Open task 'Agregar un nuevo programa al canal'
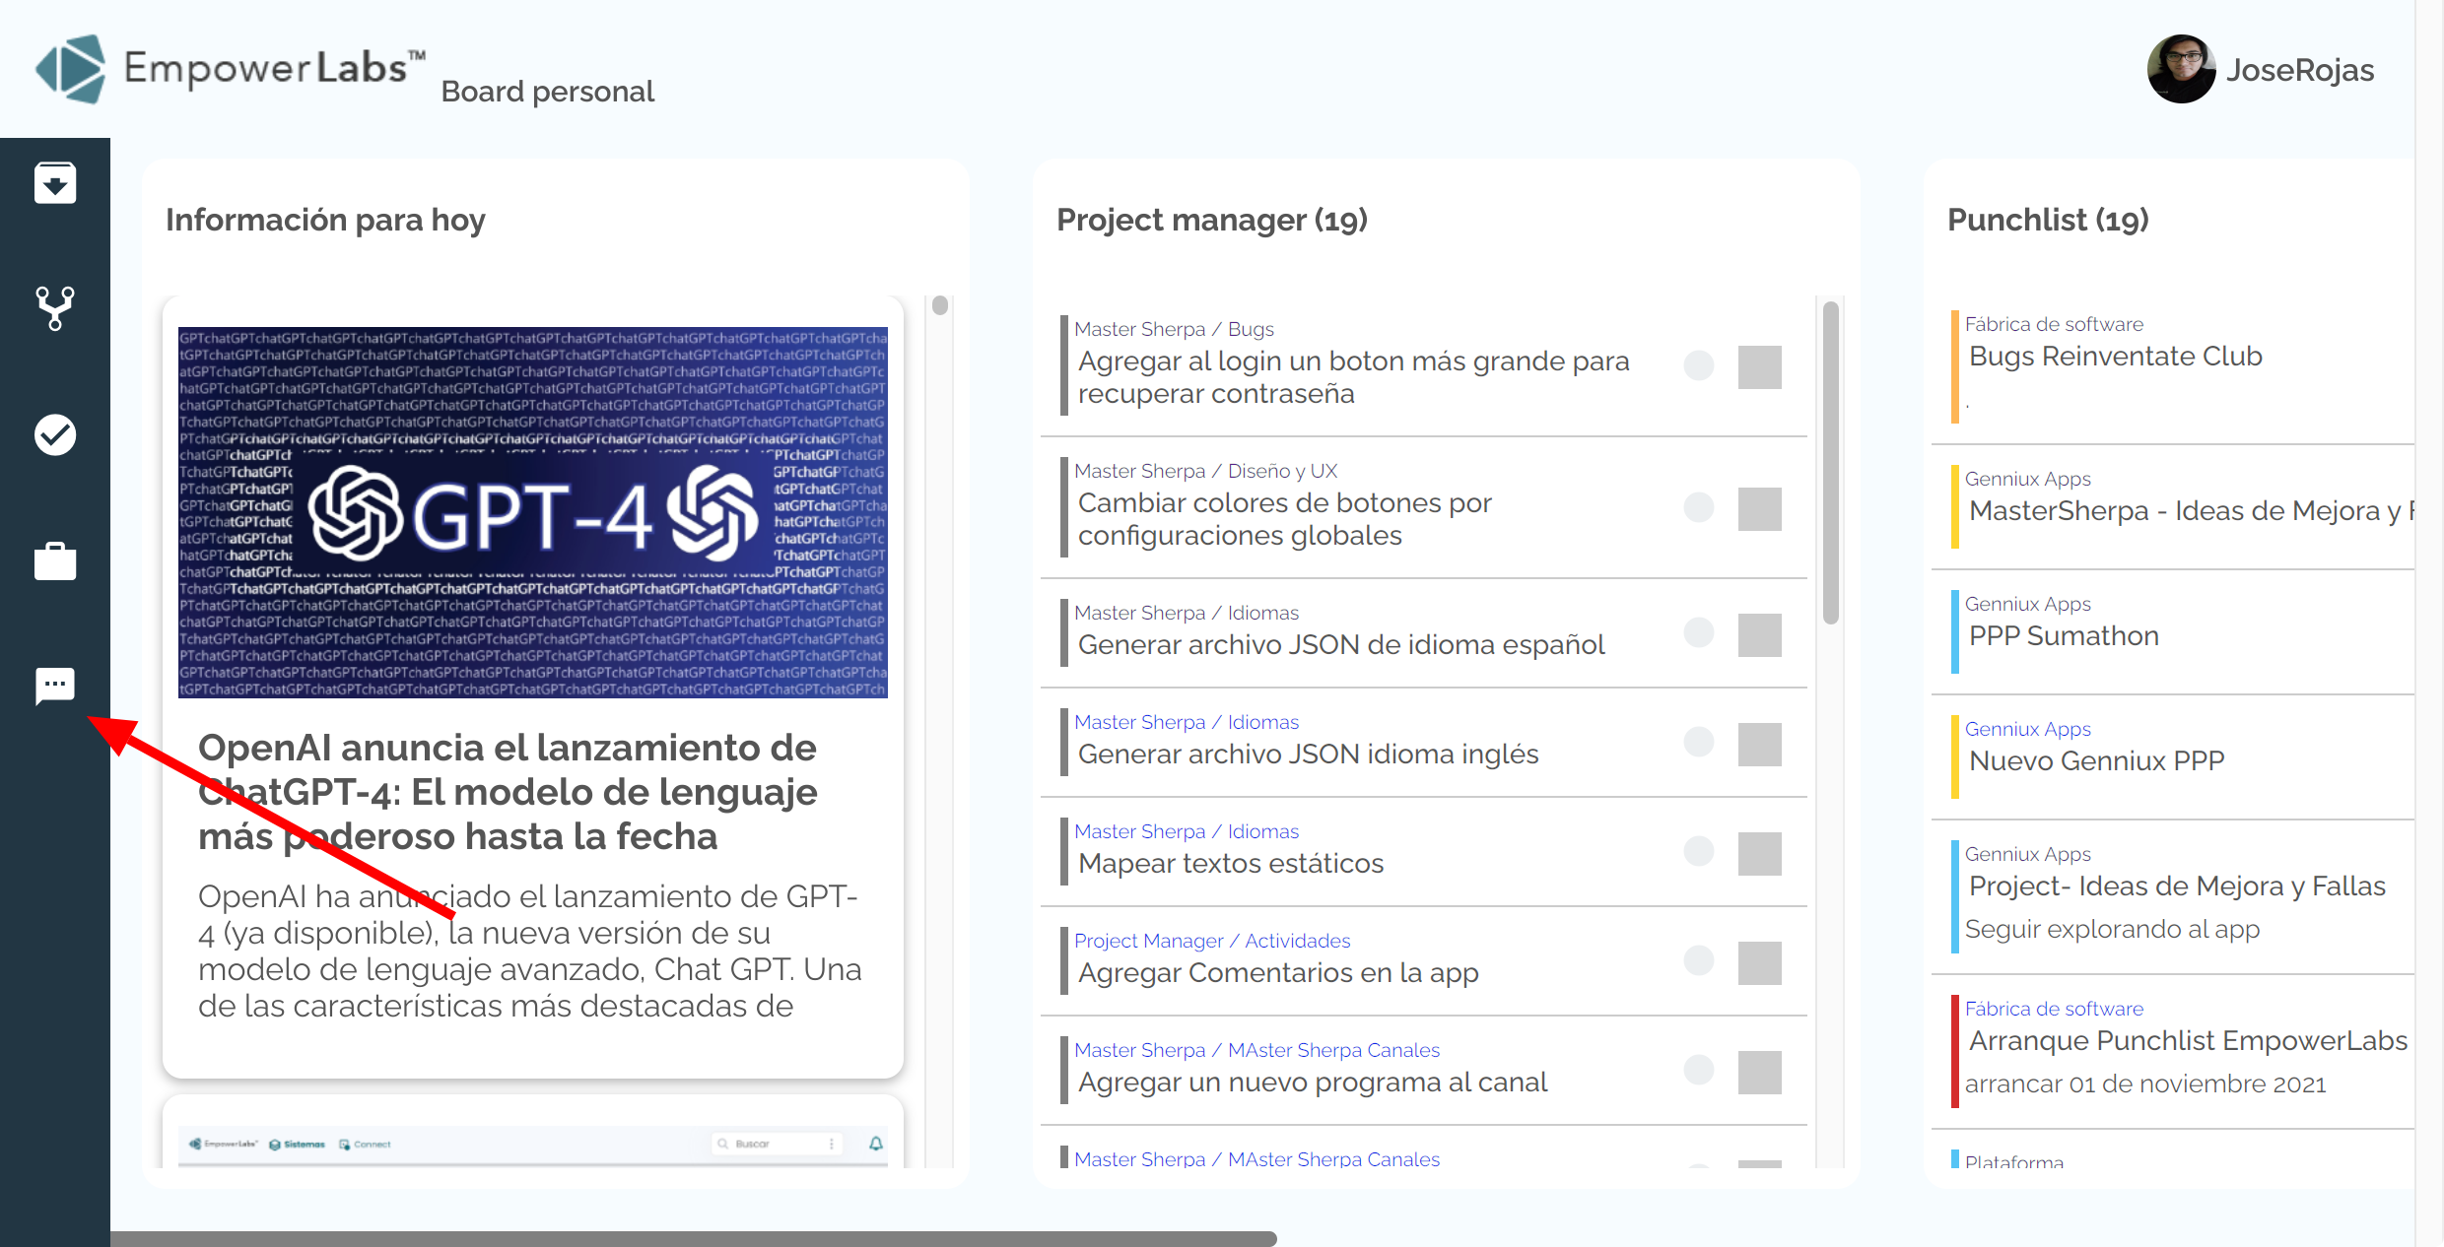The width and height of the screenshot is (2444, 1247). 1313,1082
